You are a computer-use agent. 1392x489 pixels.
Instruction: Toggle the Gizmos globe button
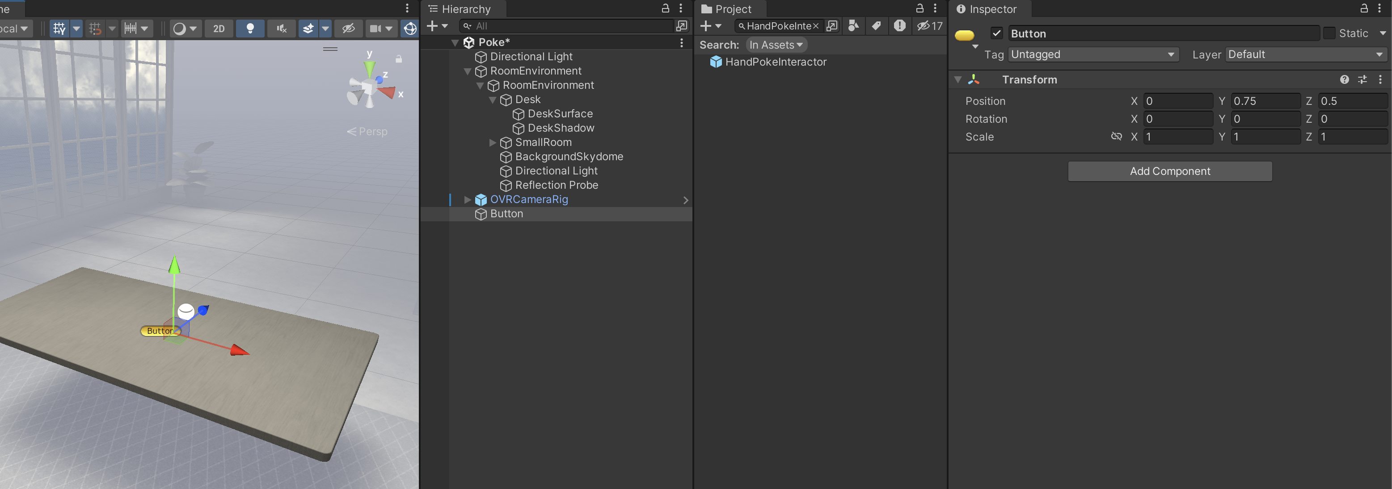(409, 29)
